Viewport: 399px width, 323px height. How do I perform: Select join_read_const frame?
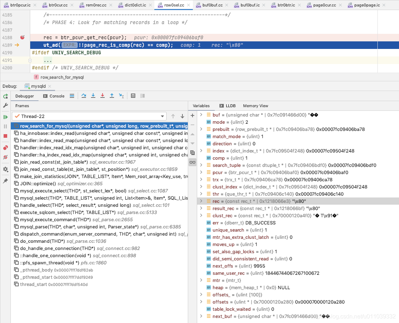99,162
